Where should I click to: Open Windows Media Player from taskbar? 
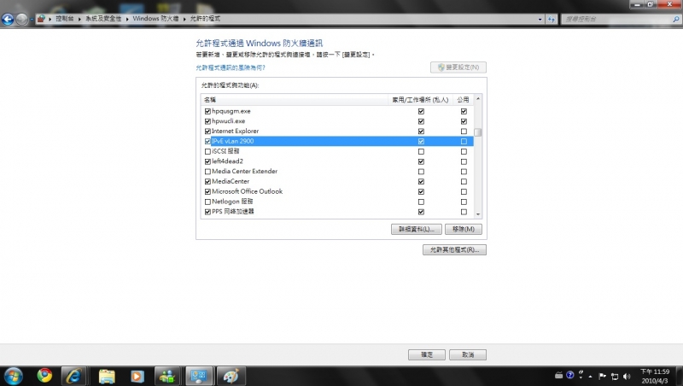tap(137, 376)
